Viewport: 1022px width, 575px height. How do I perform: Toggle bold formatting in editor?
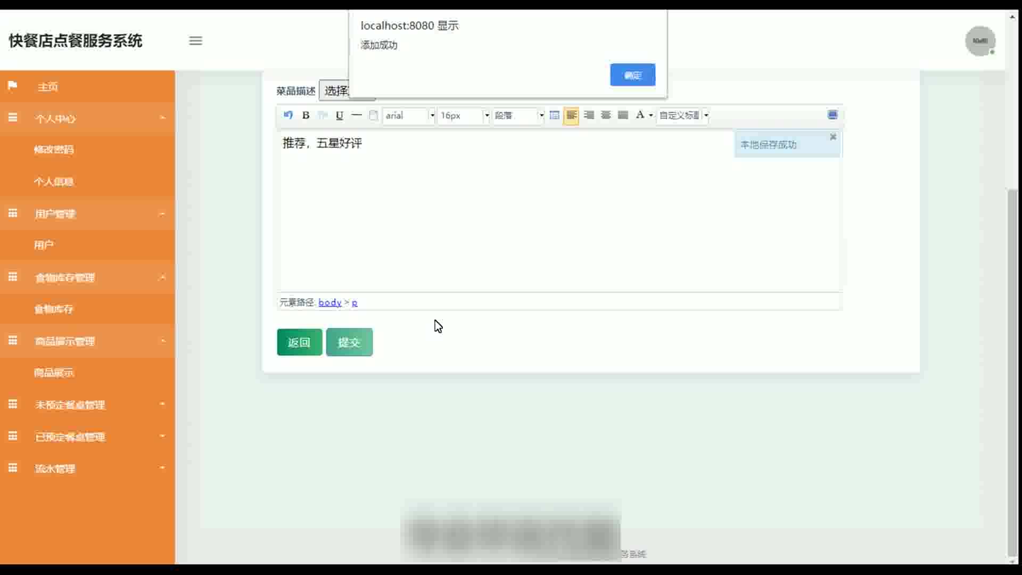306,115
